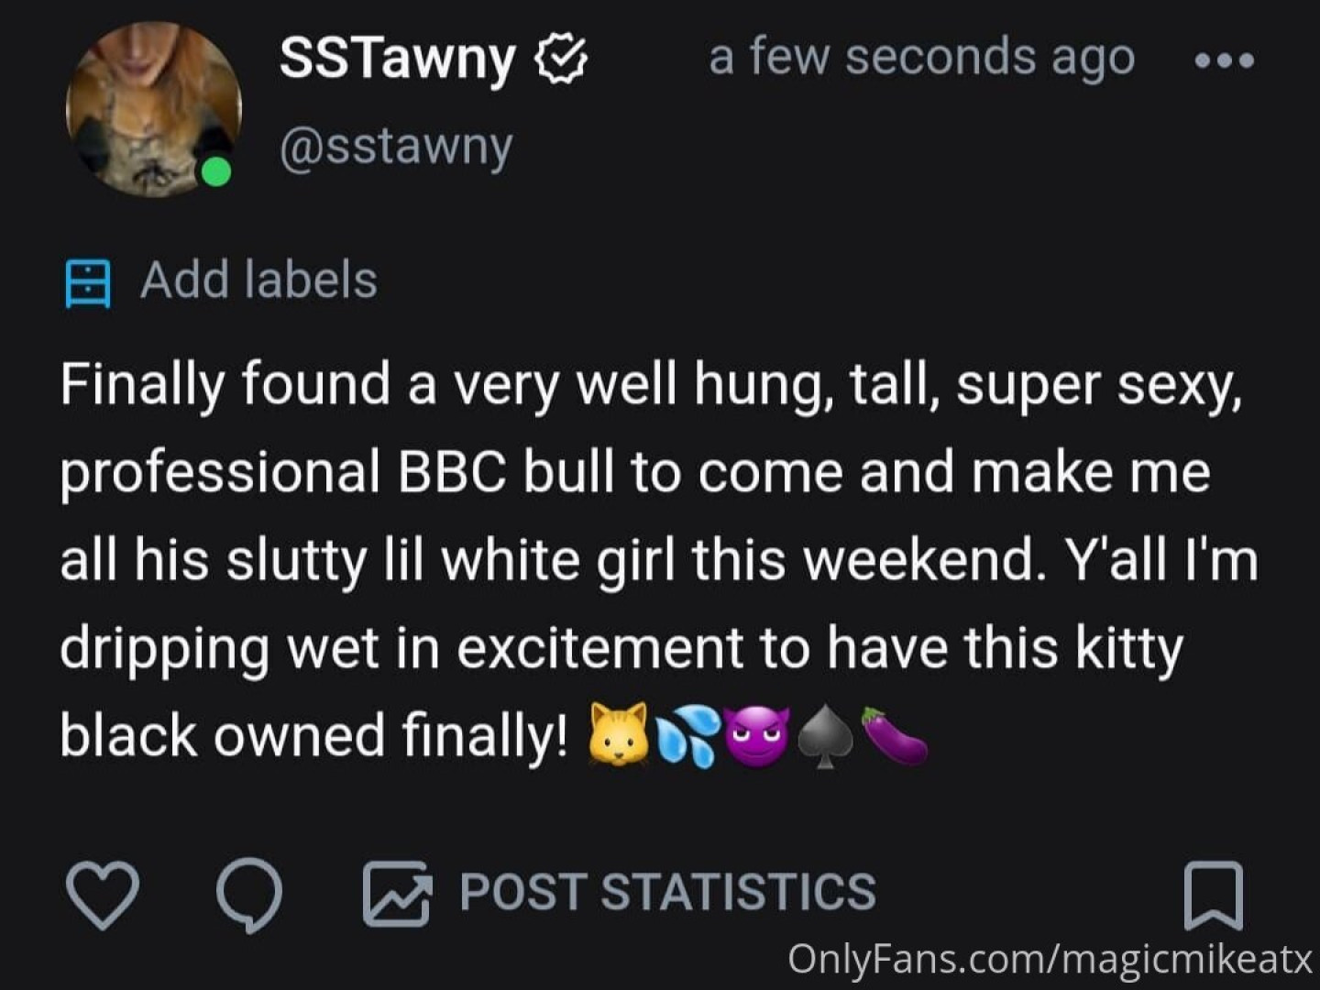Open the SSTawny display name link
Screen dimensions: 1320x990
tap(396, 59)
